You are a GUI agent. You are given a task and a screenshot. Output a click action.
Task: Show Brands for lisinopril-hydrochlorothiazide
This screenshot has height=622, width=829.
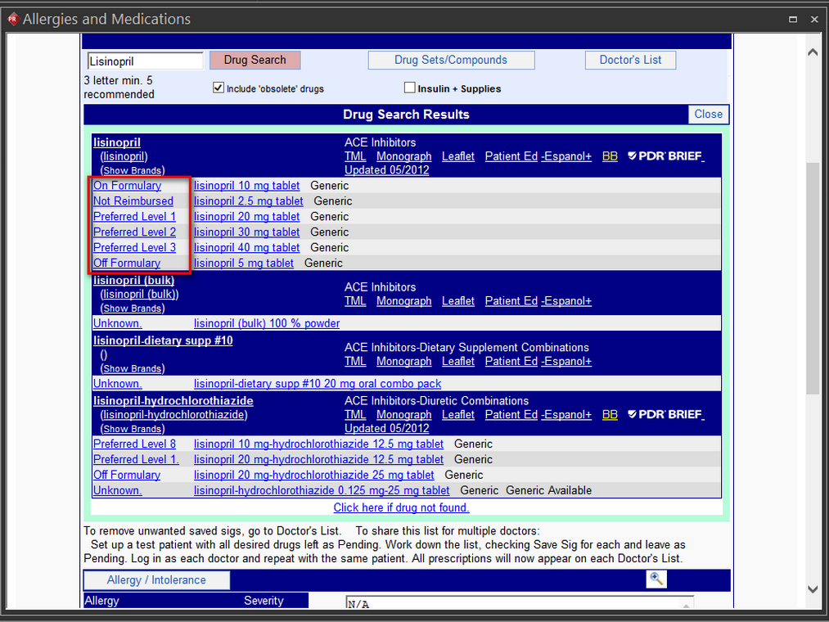[x=132, y=429]
